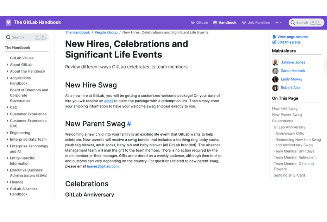Image resolution: width=327 pixels, height=222 pixels.
Task: Click The GitLab Handbook title
Action: click(x=37, y=22)
